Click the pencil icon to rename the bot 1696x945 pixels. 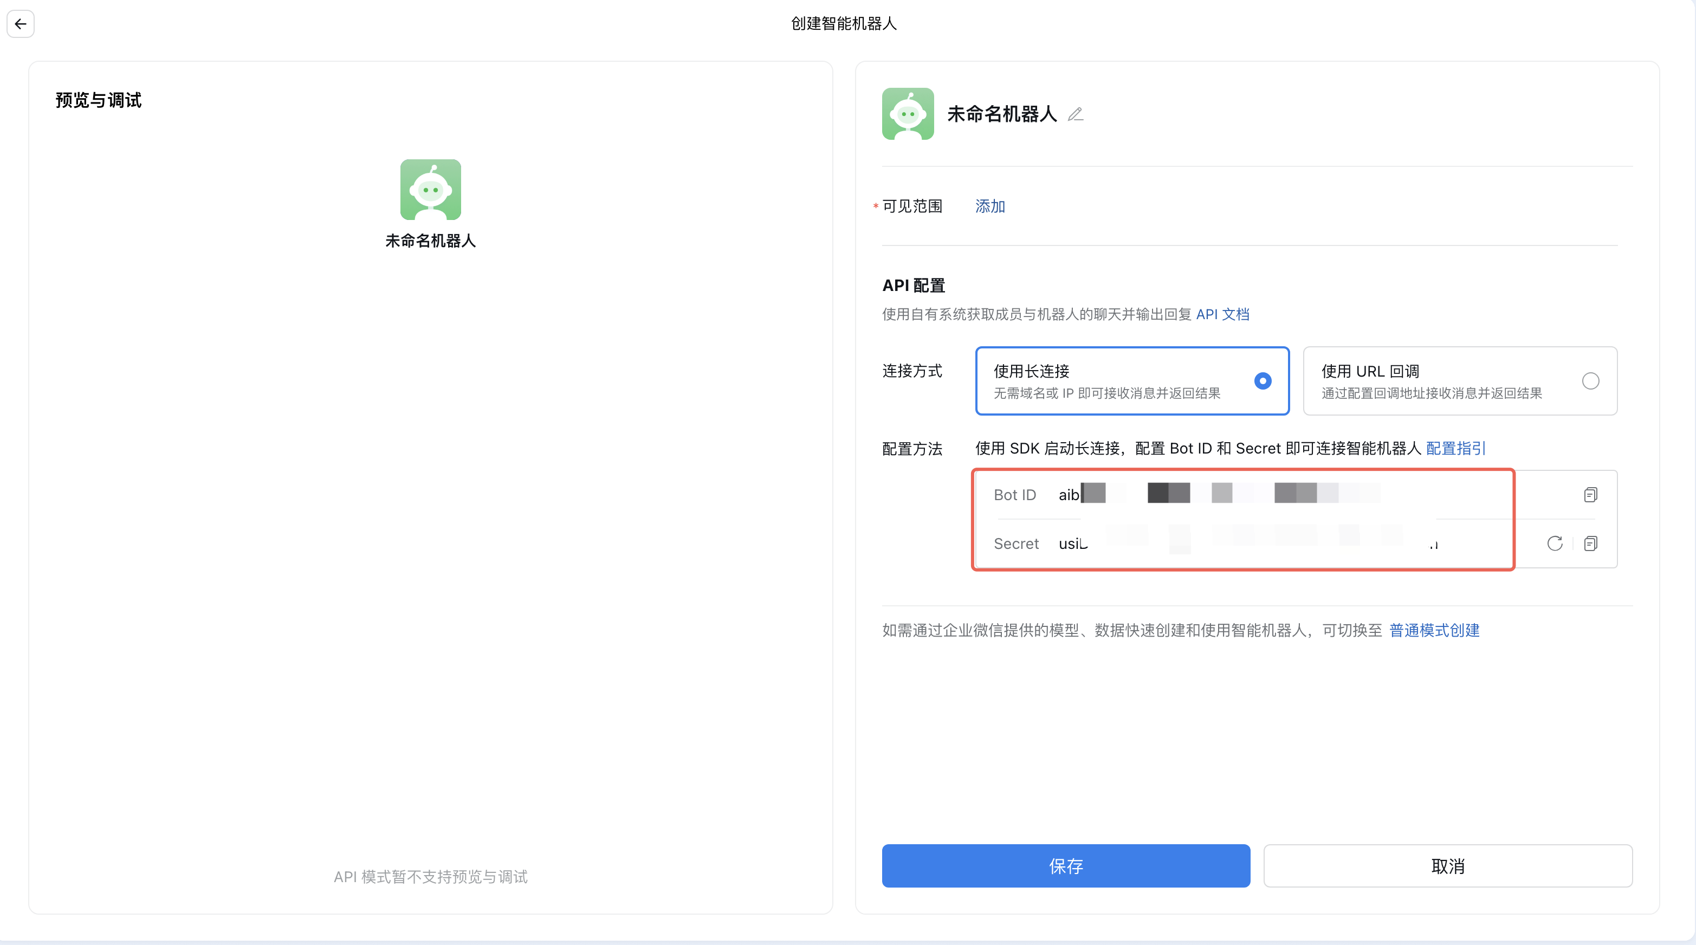1075,114
